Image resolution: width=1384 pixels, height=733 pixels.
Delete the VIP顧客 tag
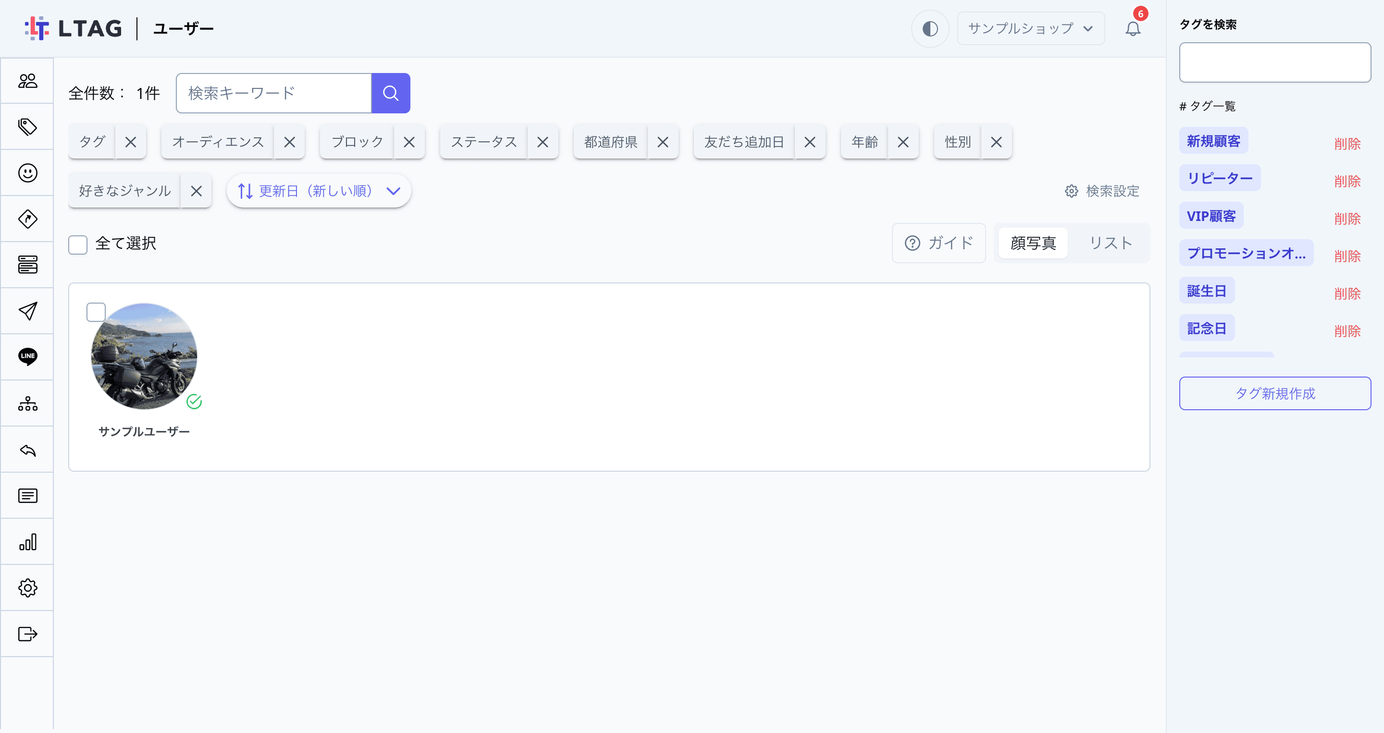[x=1347, y=219]
